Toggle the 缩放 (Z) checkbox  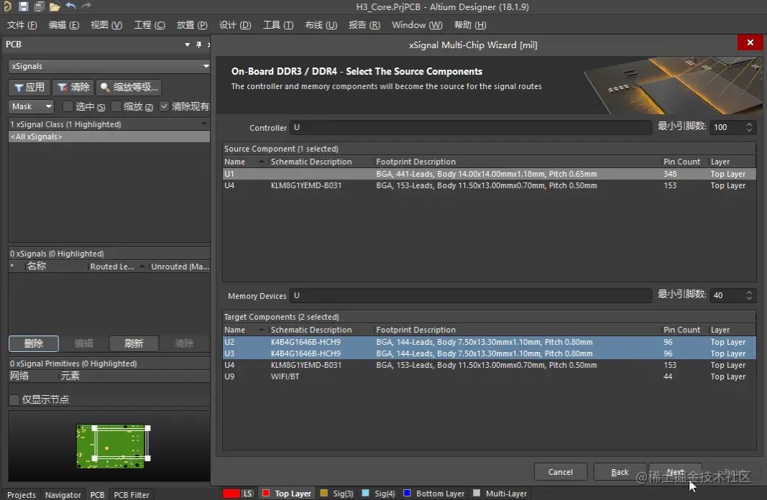[116, 106]
